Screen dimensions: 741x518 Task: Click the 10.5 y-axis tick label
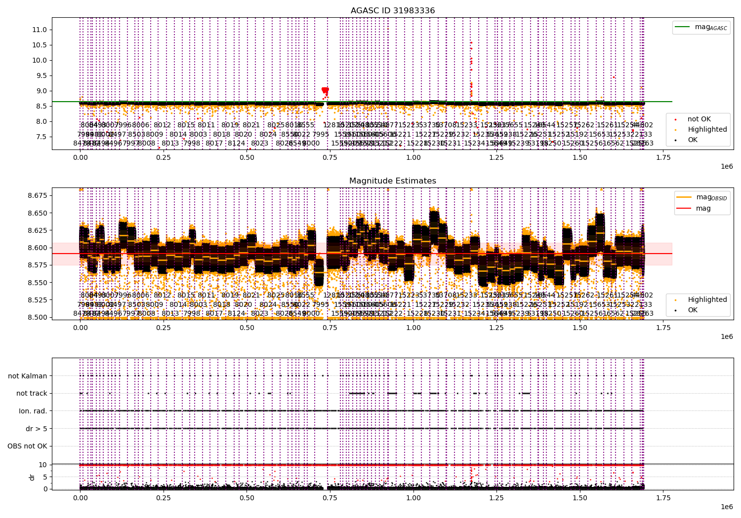coord(40,45)
